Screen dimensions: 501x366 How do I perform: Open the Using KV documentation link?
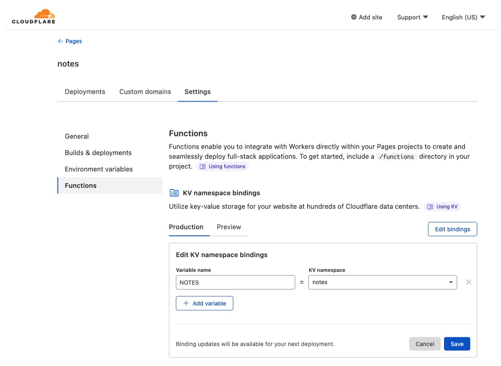pyautogui.click(x=442, y=207)
